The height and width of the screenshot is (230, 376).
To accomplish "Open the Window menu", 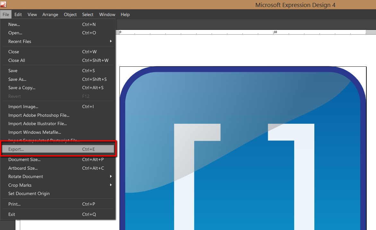I will click(x=107, y=15).
